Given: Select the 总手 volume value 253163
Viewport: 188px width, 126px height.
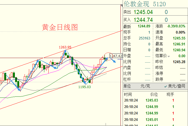Looking at the screenshot, I should coord(144,38).
